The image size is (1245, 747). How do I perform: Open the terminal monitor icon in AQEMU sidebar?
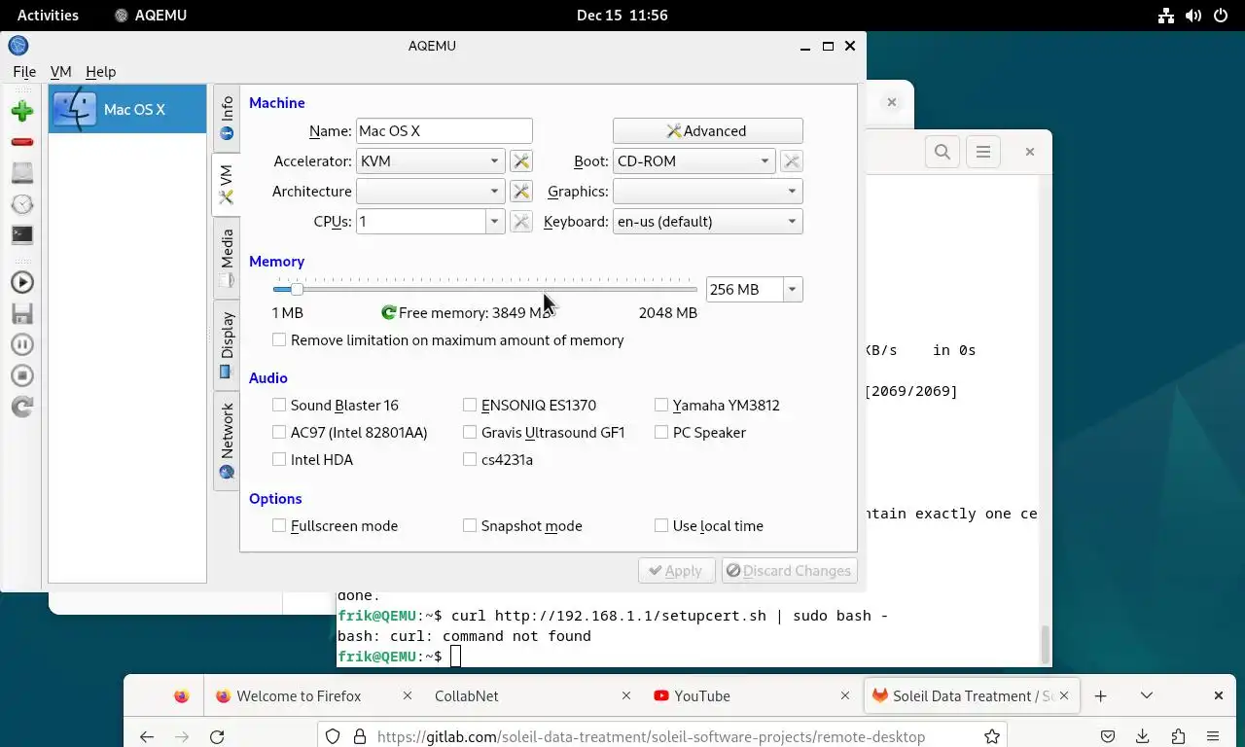click(x=21, y=234)
